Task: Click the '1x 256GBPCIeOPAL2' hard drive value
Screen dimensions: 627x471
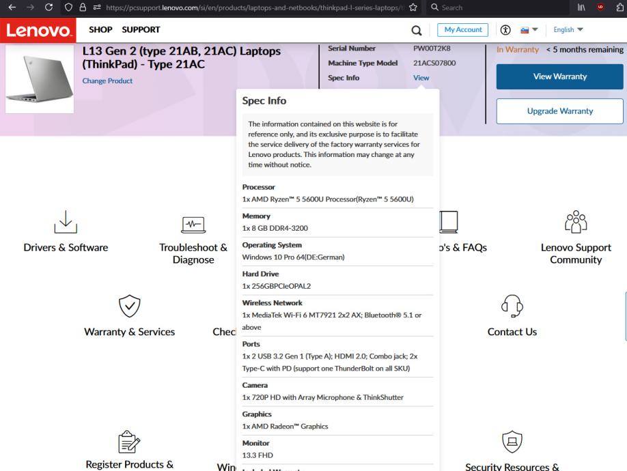Action: [277, 286]
